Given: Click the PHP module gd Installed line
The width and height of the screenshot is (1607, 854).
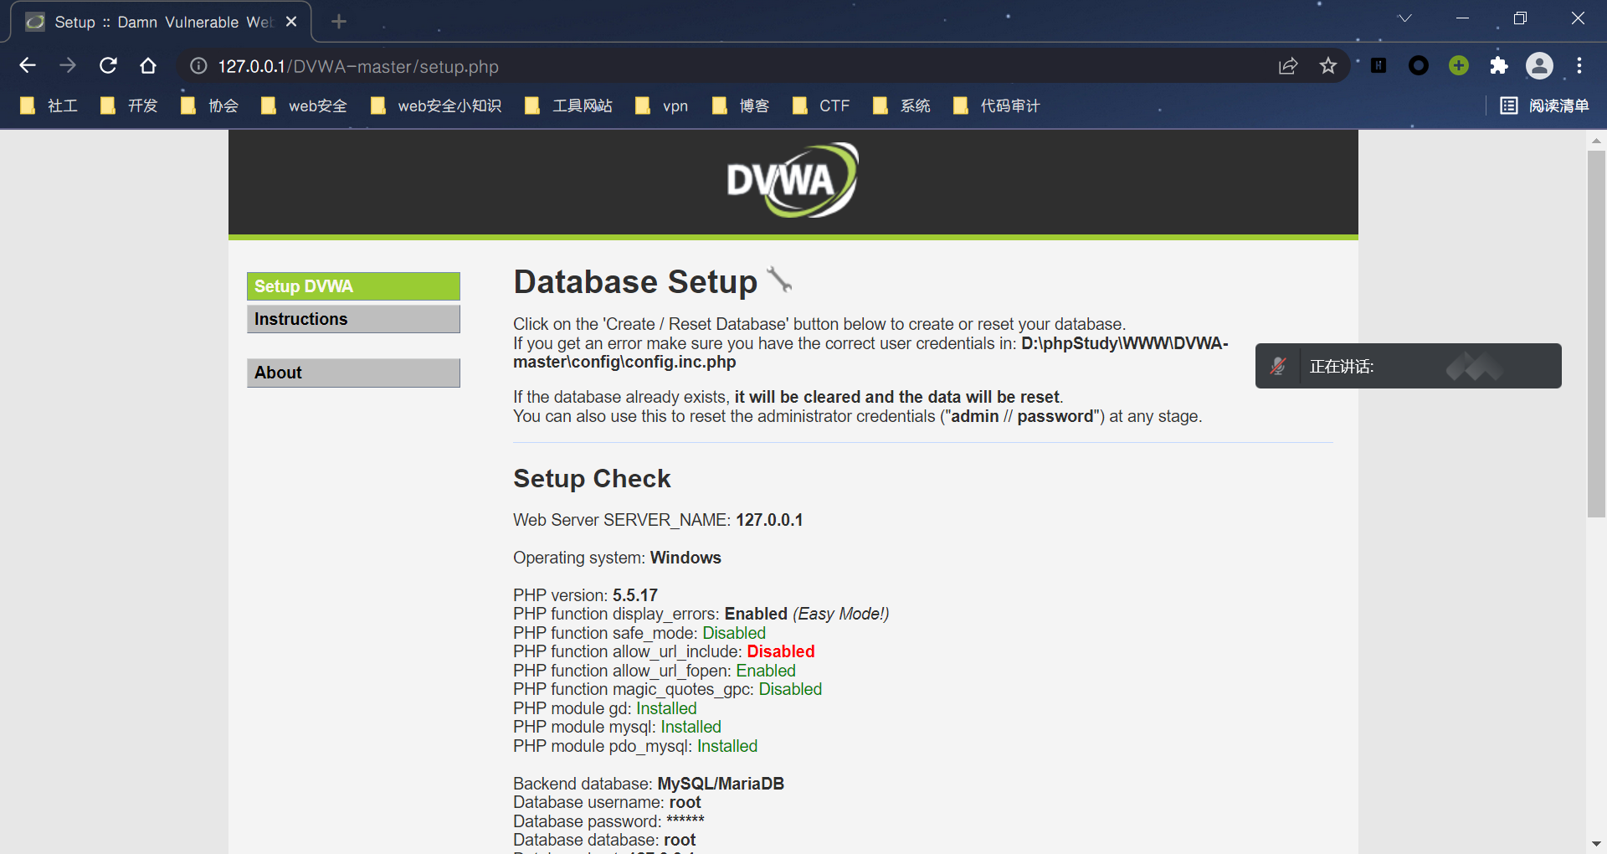Looking at the screenshot, I should [604, 708].
